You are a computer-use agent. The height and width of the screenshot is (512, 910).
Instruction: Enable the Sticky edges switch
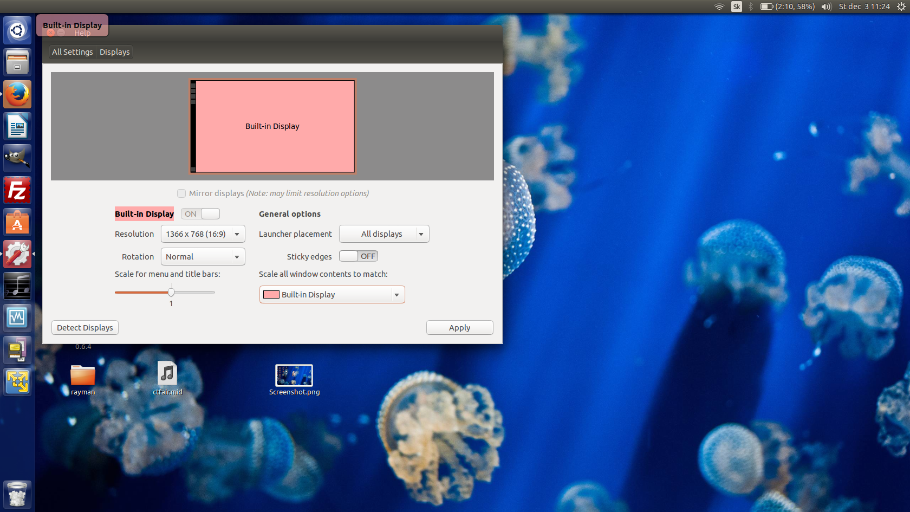tap(359, 256)
